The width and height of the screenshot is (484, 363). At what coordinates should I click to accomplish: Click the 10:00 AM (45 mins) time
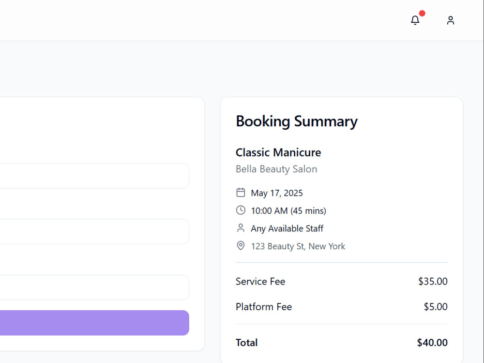(x=288, y=211)
